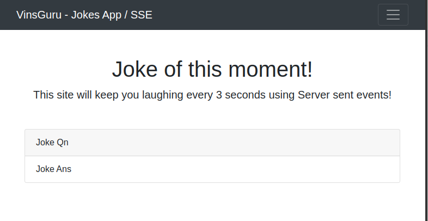This screenshot has height=221, width=428.
Task: Open the hamburger navigation menu
Action: tap(393, 15)
